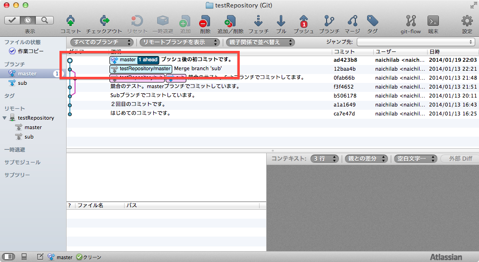Open the 空白文字 dropdown
The image size is (479, 262).
415,159
